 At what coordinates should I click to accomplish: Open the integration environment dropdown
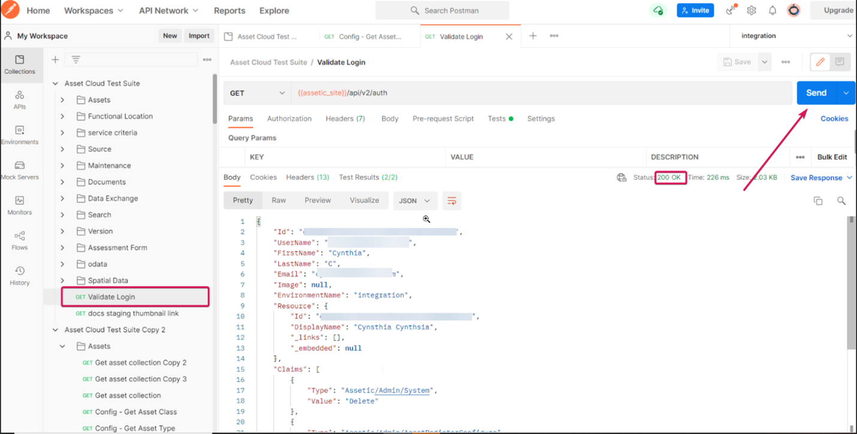click(x=795, y=36)
